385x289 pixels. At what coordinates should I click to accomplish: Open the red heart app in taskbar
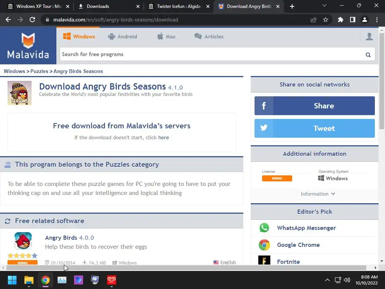(111, 280)
